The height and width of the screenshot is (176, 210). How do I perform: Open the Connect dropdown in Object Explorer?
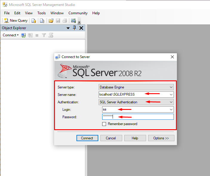click(x=10, y=35)
